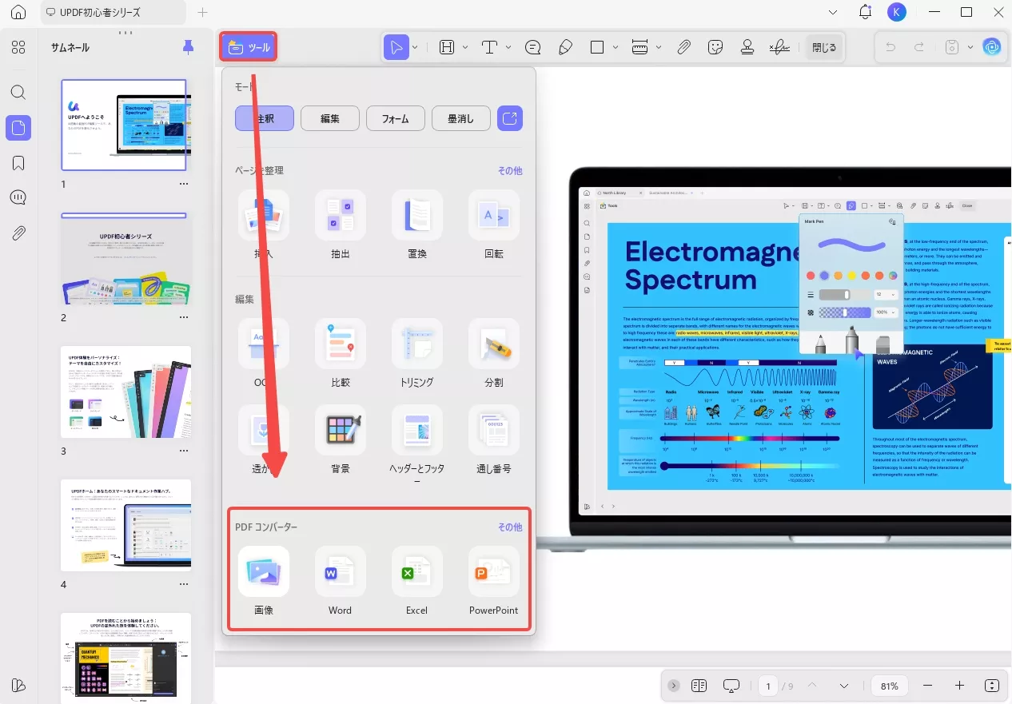Open the K user account avatar
Viewport: 1012px width, 704px height.
tap(897, 12)
